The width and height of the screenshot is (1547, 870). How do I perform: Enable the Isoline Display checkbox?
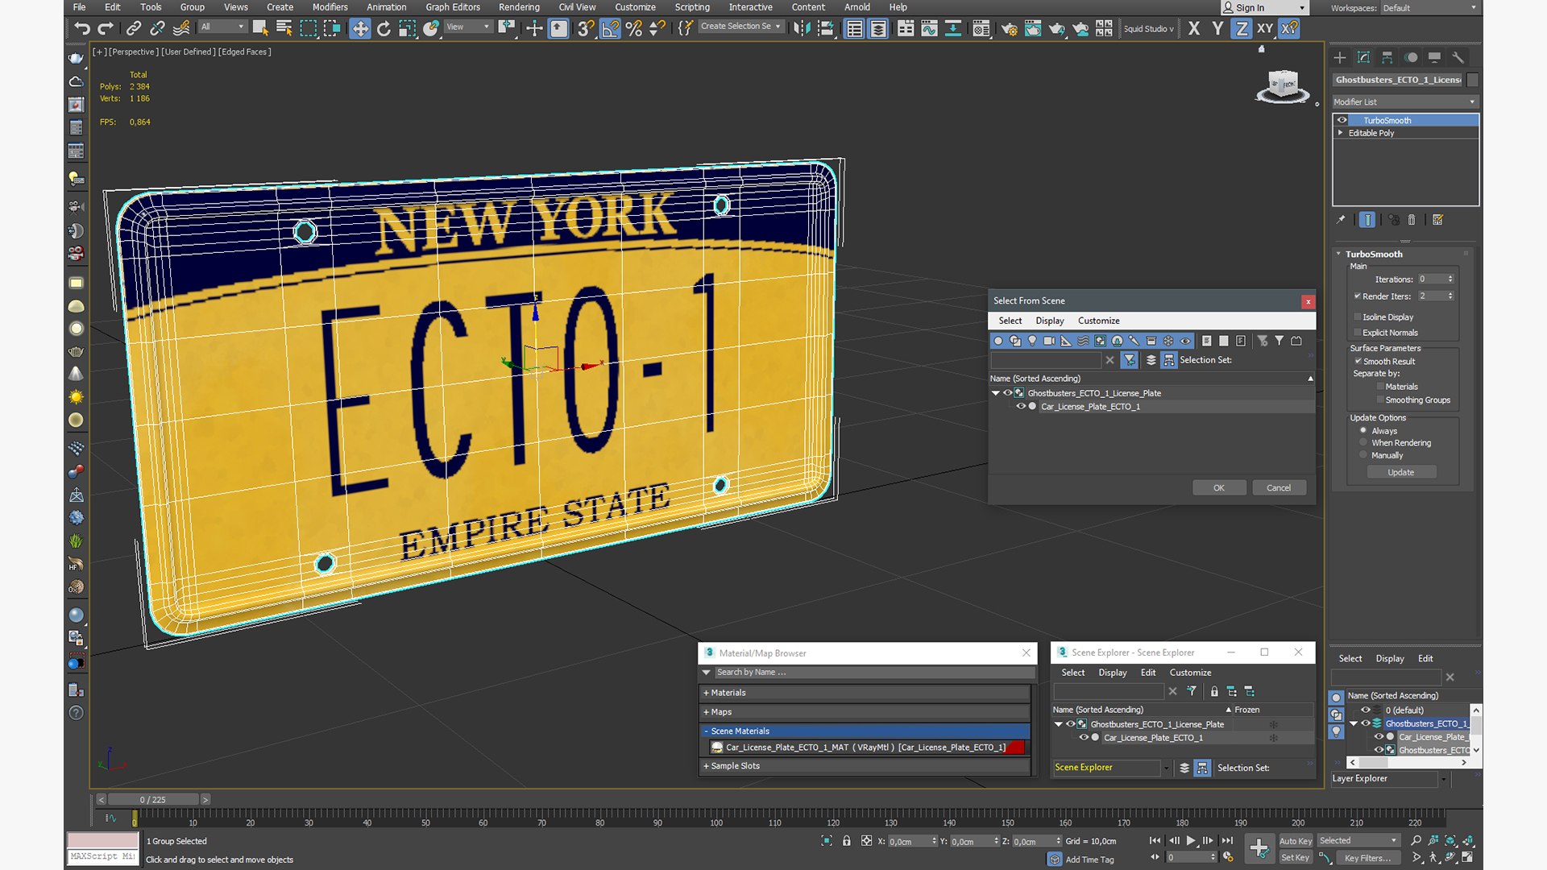point(1358,317)
